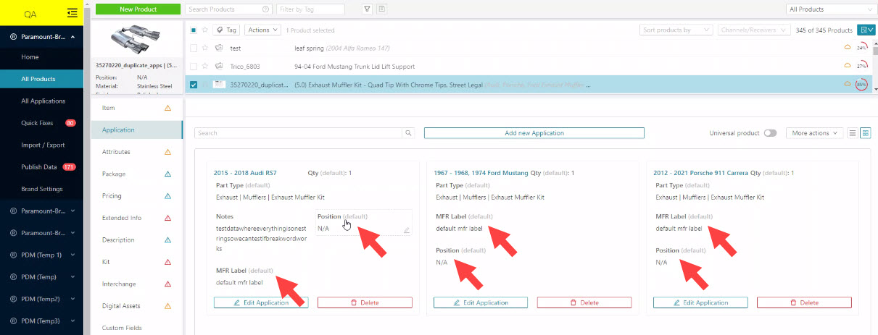Viewport: 878px width, 335px height.
Task: Click the application Search field
Action: click(299, 133)
